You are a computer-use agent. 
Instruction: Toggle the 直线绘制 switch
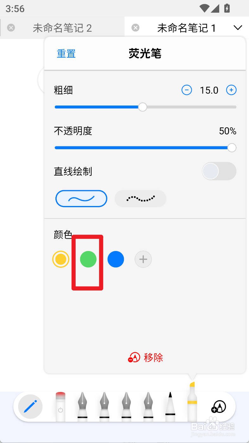click(219, 171)
